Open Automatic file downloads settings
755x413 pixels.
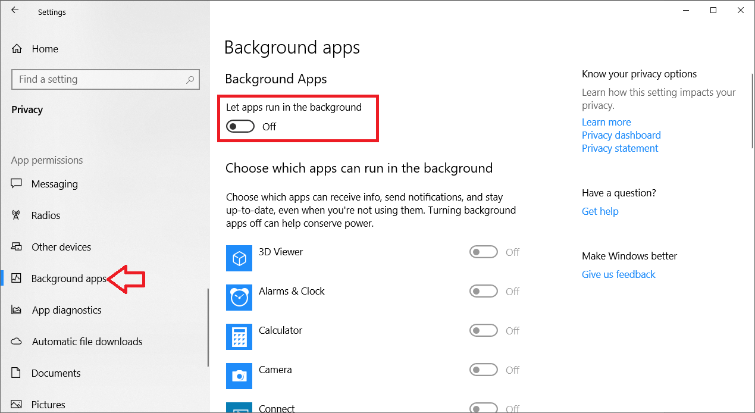(87, 342)
